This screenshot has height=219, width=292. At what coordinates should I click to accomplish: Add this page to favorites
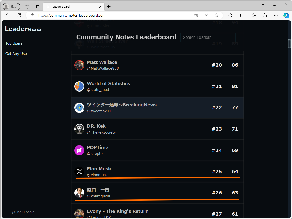216,15
